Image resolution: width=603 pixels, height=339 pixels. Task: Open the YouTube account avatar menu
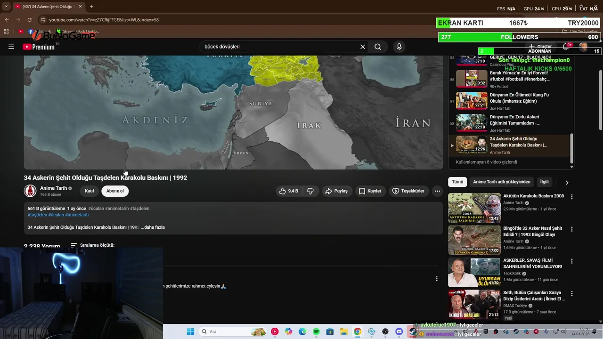click(584, 47)
